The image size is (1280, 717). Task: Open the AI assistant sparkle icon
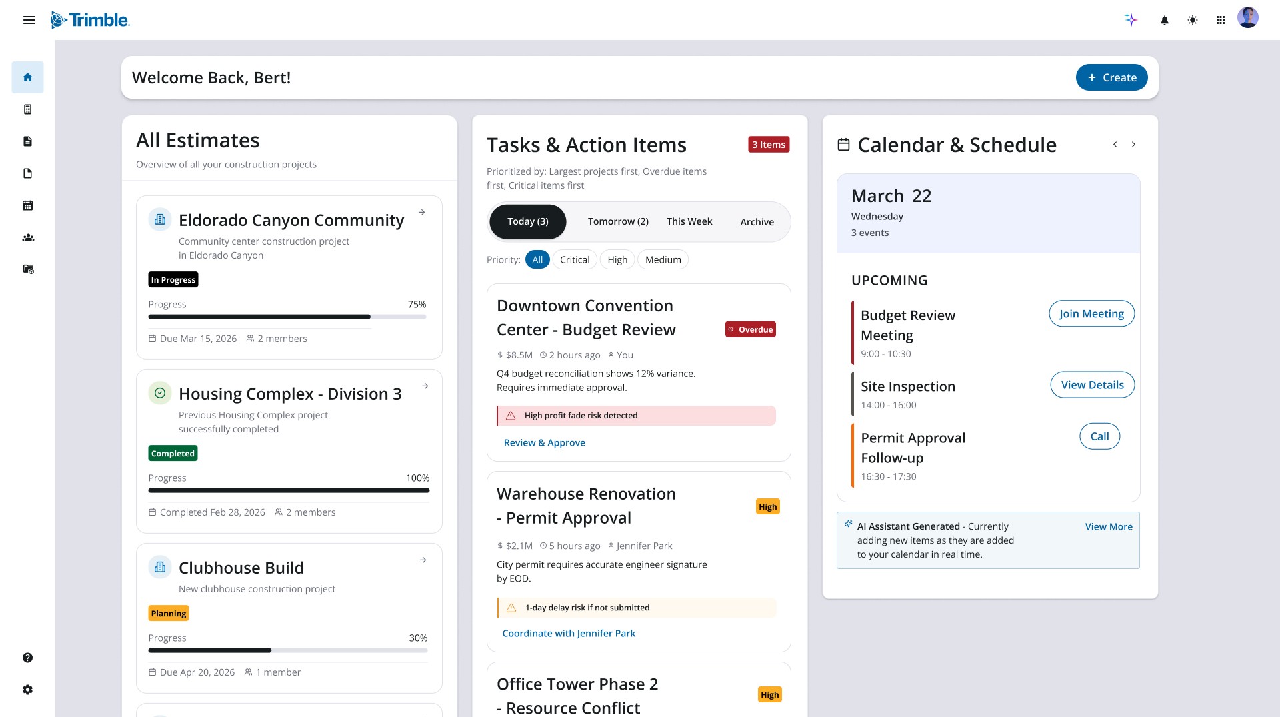(1131, 20)
